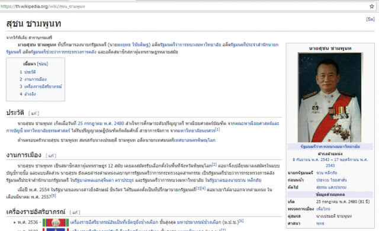Open the พ.ศ. 2480 year link in ประวัติ

[x=114, y=123]
